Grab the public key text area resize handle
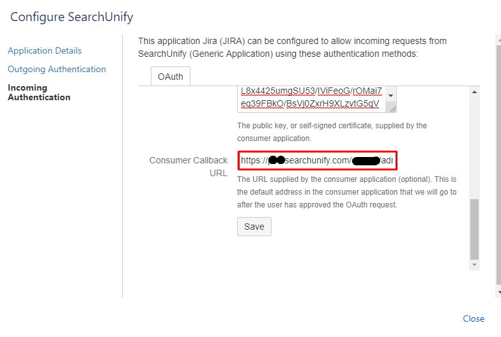The image size is (501, 337). pyautogui.click(x=392, y=109)
